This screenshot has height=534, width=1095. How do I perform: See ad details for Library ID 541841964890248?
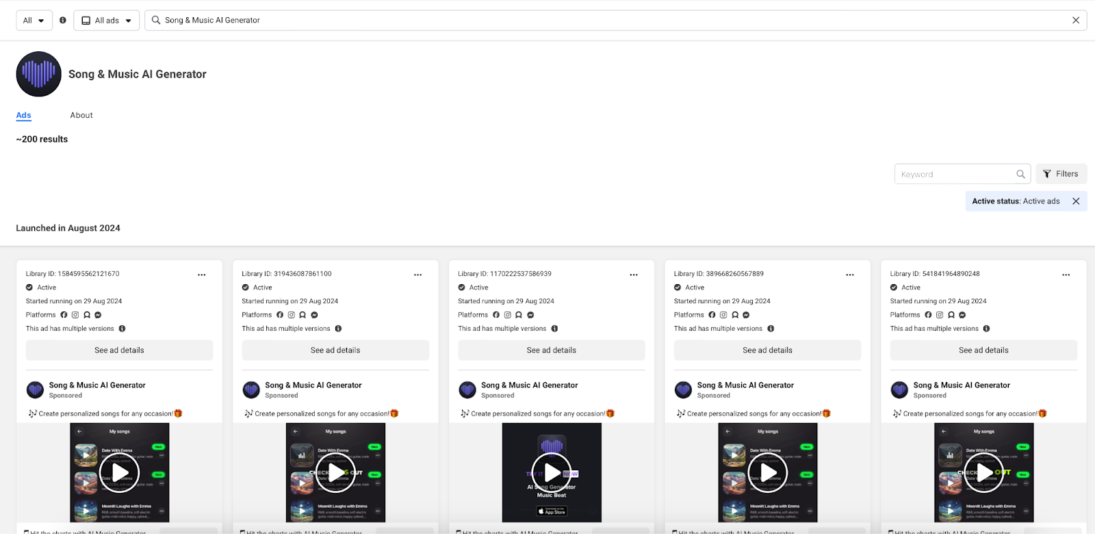[x=983, y=350]
